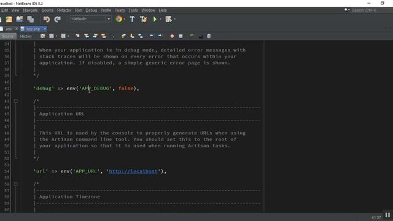Image resolution: width=393 pixels, height=221 pixels.
Task: Click the 'debug' key on line 41
Action: [44, 88]
